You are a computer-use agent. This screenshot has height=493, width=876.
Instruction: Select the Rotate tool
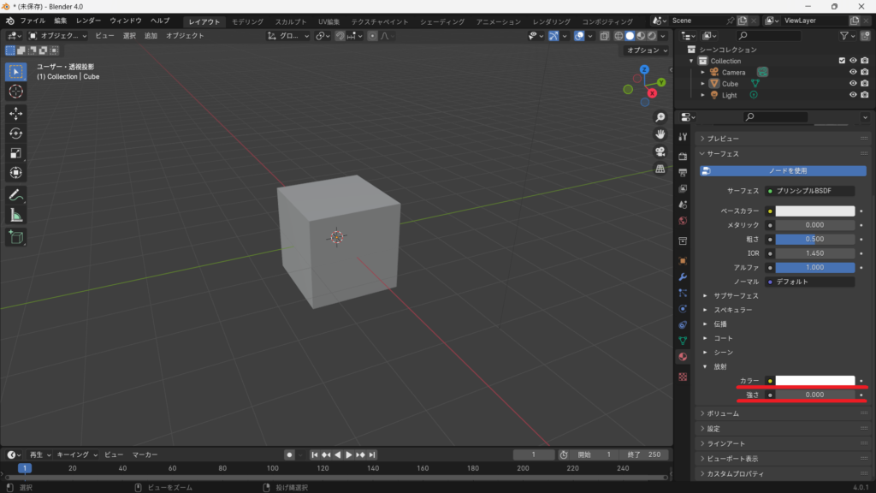click(x=15, y=134)
